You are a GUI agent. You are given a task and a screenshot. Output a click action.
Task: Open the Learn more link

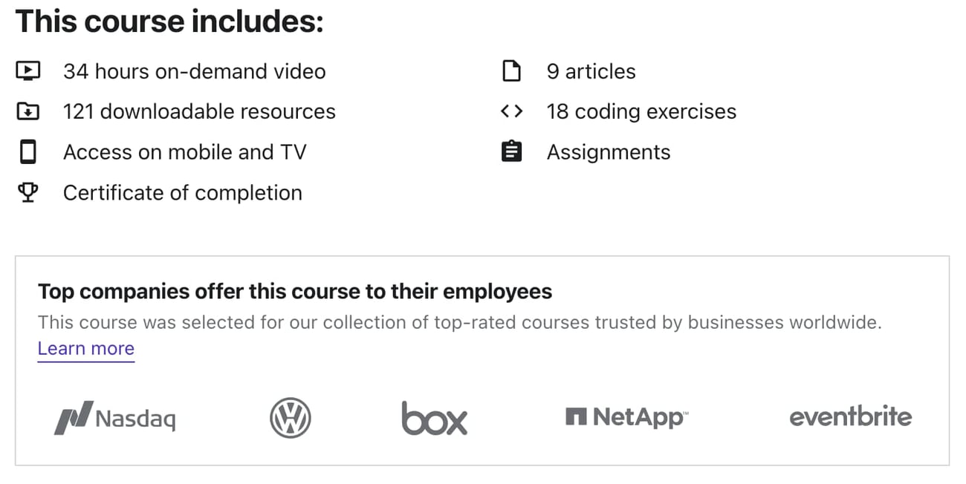click(x=85, y=348)
